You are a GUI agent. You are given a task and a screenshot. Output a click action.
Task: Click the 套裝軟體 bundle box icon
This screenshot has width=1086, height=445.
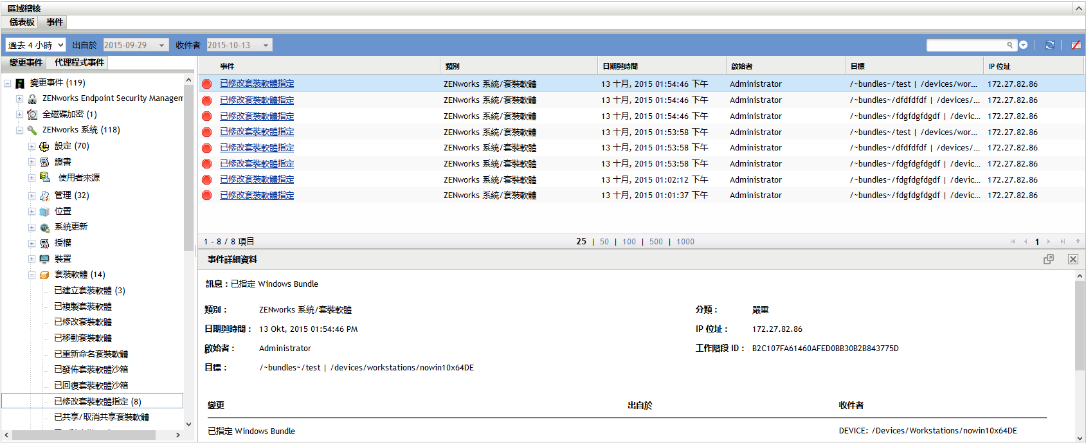click(x=44, y=275)
